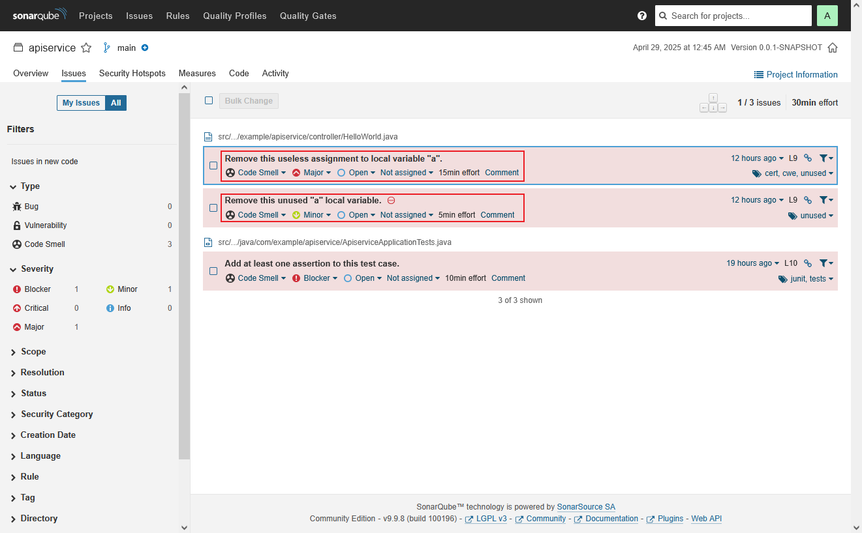862x533 pixels.
Task: Open Quality Gates in top navigation
Action: click(308, 16)
